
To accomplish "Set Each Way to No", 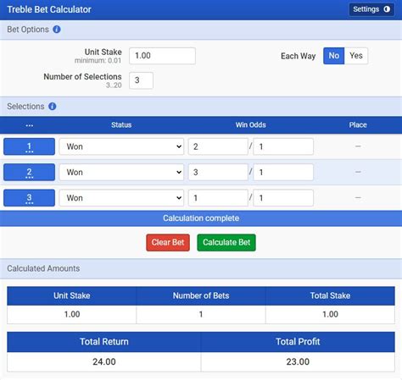I will coord(334,56).
